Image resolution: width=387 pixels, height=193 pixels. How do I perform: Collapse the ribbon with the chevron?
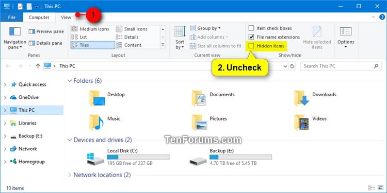point(373,17)
